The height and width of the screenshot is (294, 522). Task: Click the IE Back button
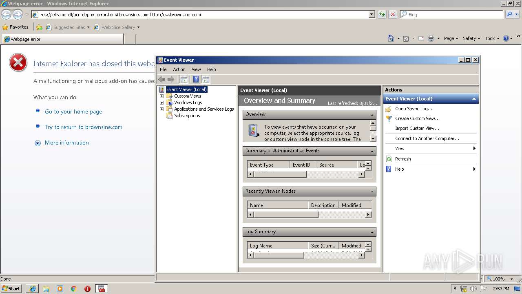[6, 15]
